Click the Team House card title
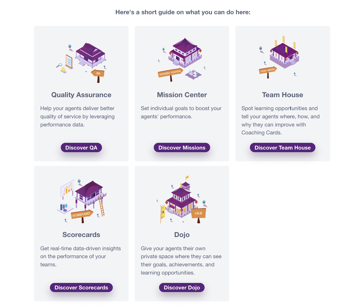The height and width of the screenshot is (307, 364). pos(282,95)
